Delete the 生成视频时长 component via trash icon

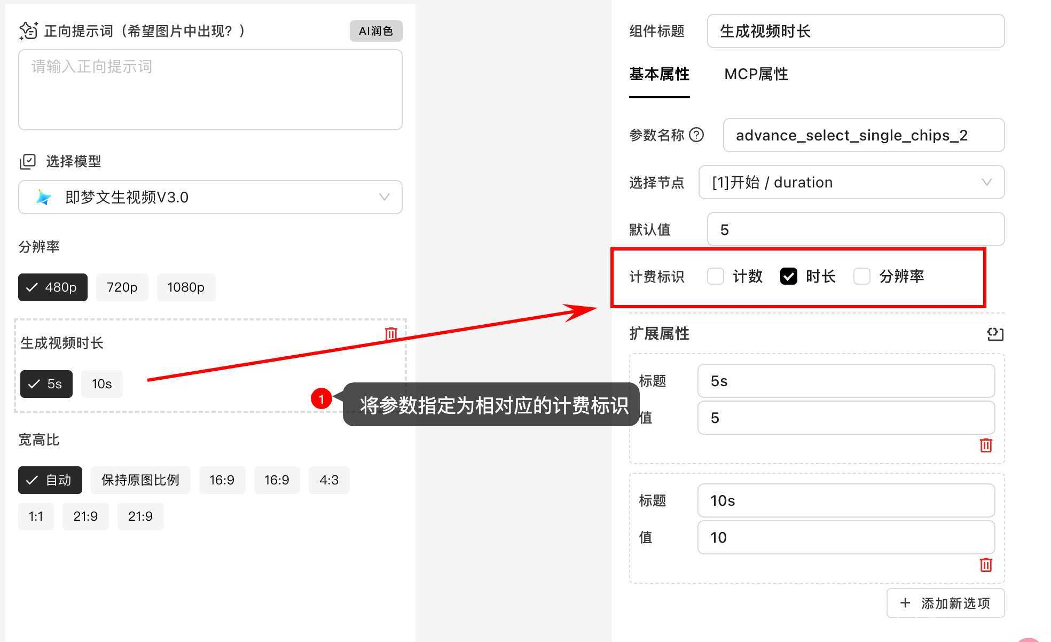[391, 334]
